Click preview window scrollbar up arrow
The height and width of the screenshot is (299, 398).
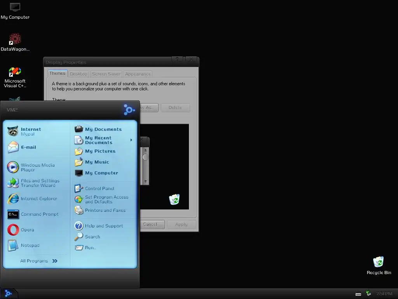pos(145,150)
